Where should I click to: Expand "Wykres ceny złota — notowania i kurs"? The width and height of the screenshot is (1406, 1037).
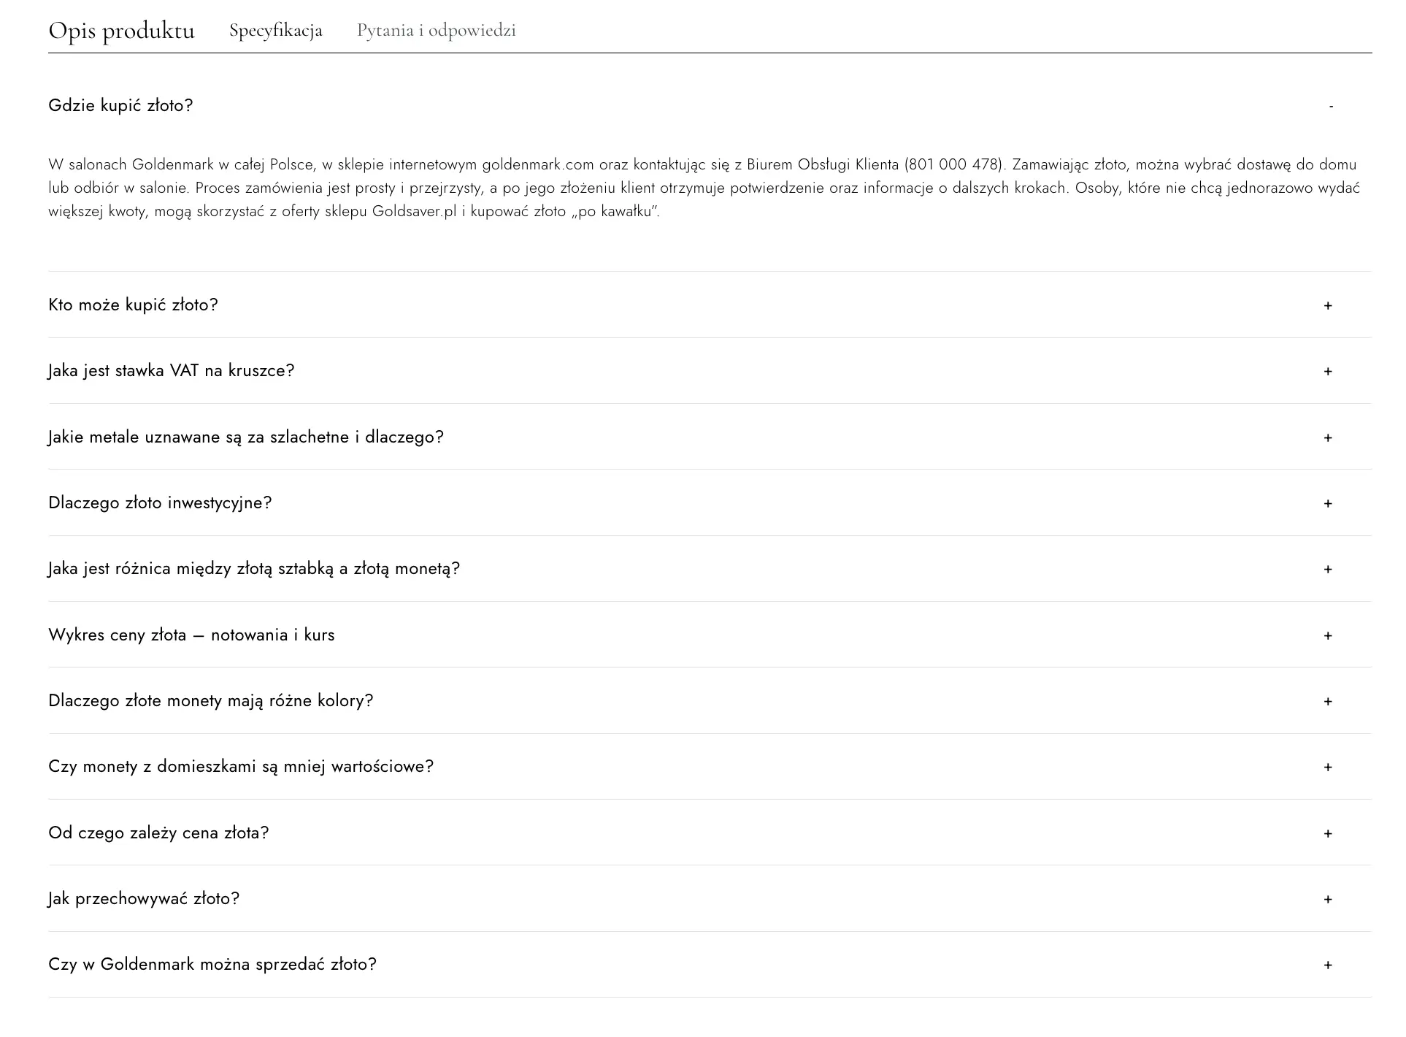tap(1328, 635)
